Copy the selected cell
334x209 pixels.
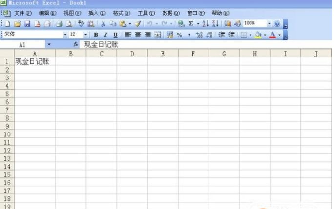(113, 23)
